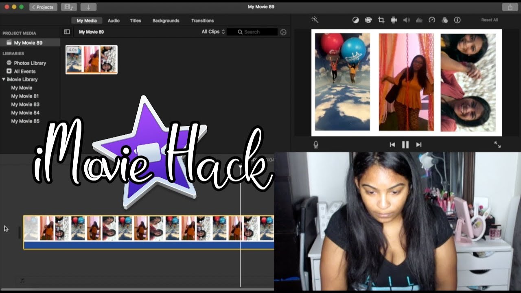
Task: Open the color balance tool
Action: point(355,20)
